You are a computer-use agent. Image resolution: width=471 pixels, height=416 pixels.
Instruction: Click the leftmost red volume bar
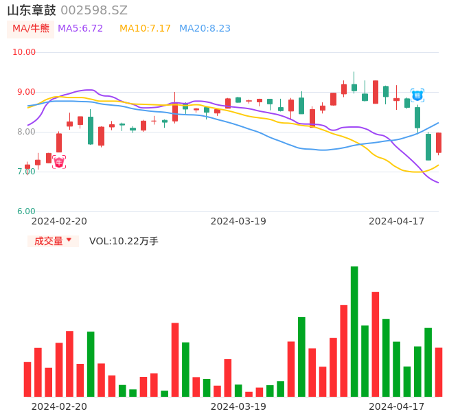pyautogui.click(x=27, y=379)
